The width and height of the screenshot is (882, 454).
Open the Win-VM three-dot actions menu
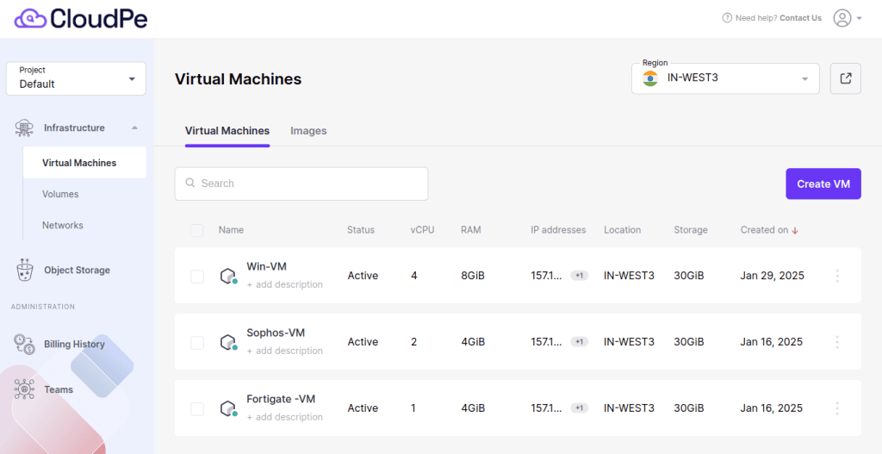tap(837, 276)
